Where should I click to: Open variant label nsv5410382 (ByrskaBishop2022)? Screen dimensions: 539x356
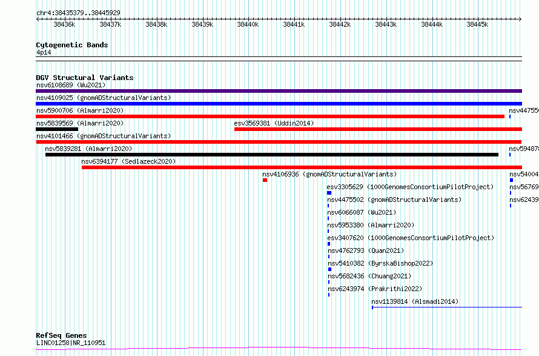pyautogui.click(x=380, y=263)
